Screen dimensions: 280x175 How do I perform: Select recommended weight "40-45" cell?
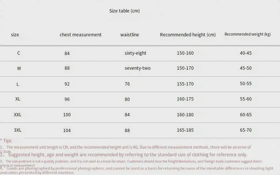pos(246,53)
